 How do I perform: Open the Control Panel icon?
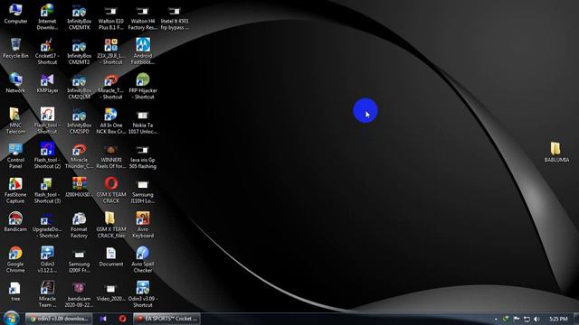(x=15, y=155)
